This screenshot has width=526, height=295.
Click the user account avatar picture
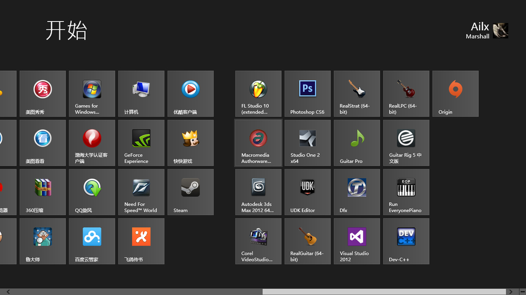501,30
